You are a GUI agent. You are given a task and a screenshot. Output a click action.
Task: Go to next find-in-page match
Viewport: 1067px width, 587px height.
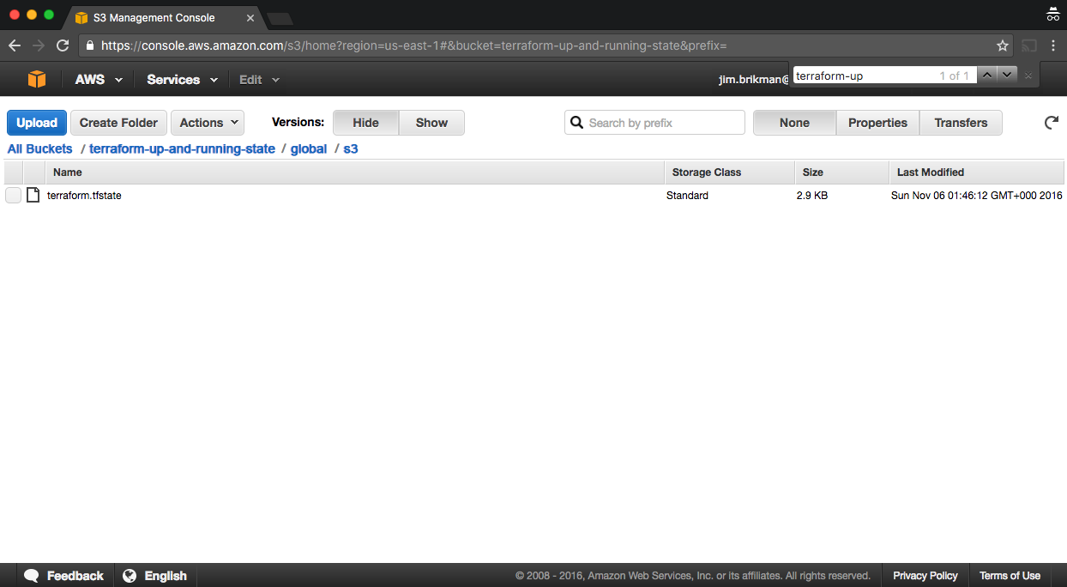pos(1007,75)
